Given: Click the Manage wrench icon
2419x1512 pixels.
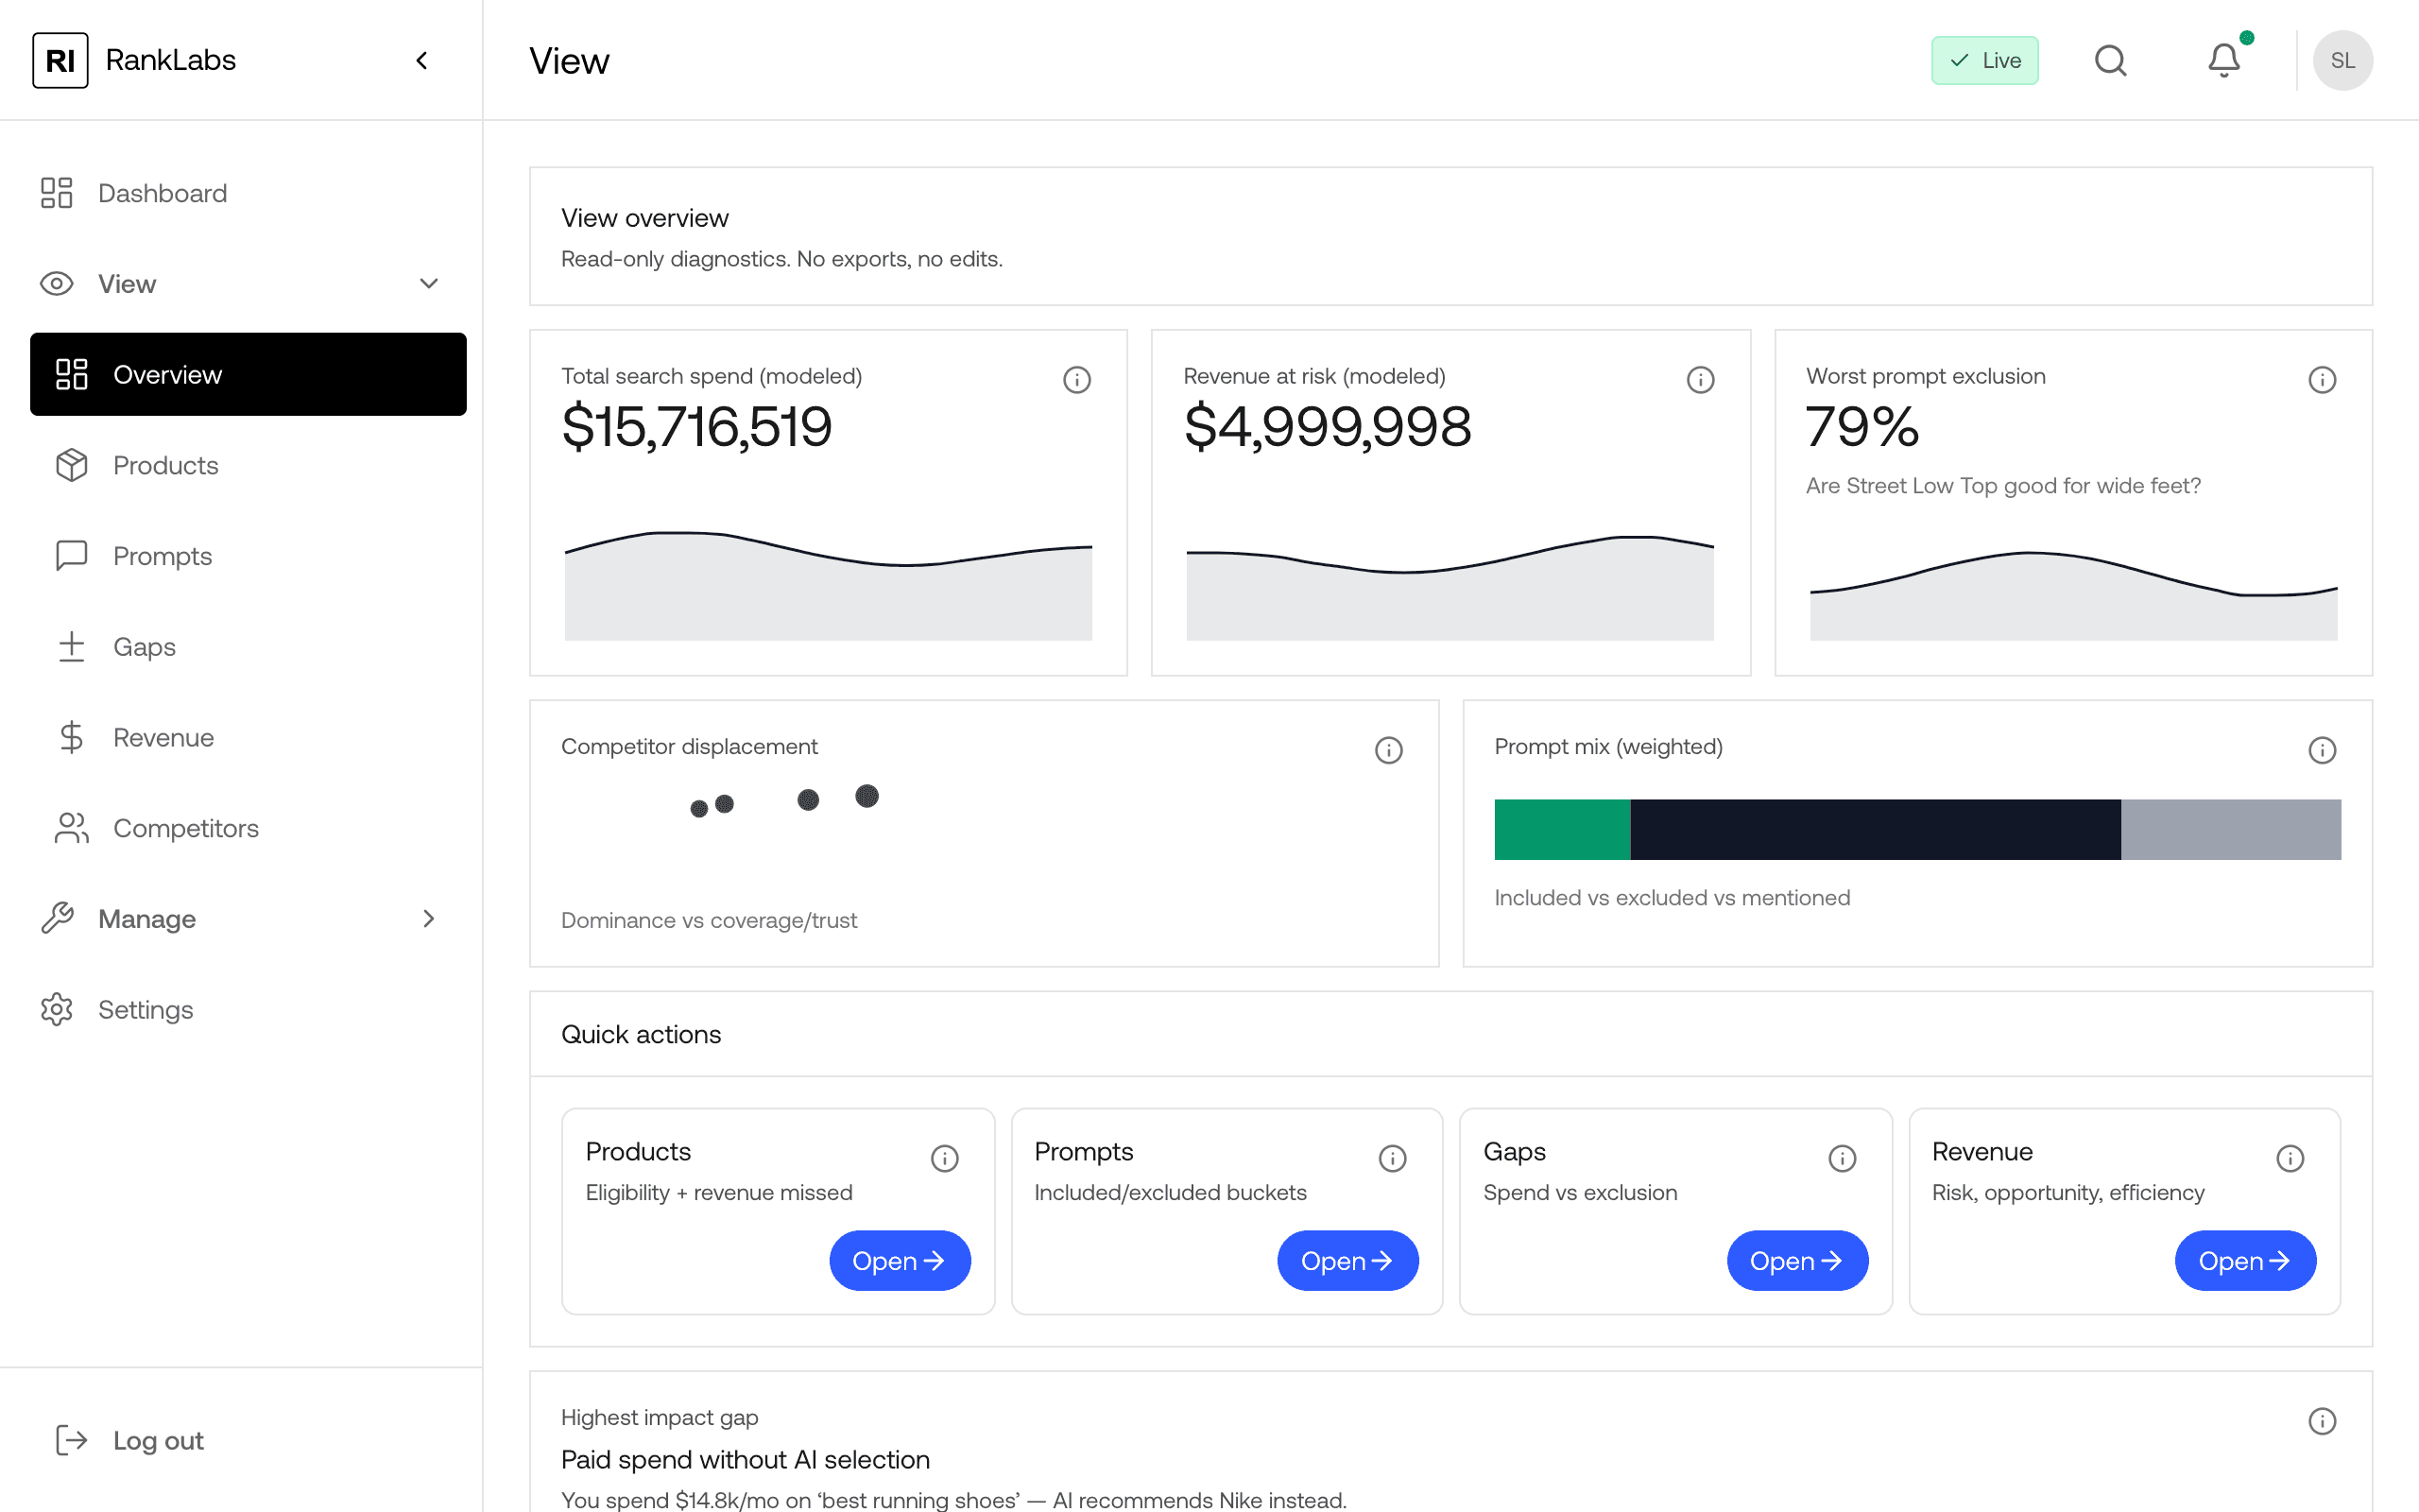Looking at the screenshot, I should tap(59, 918).
